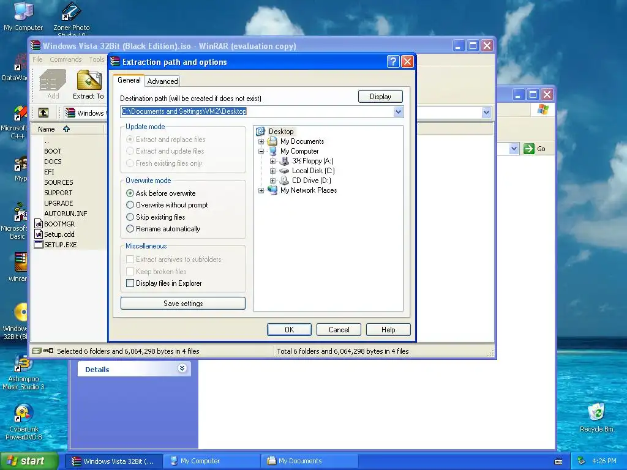Go up one level with arrow icon
627x470 pixels.
coord(43,113)
